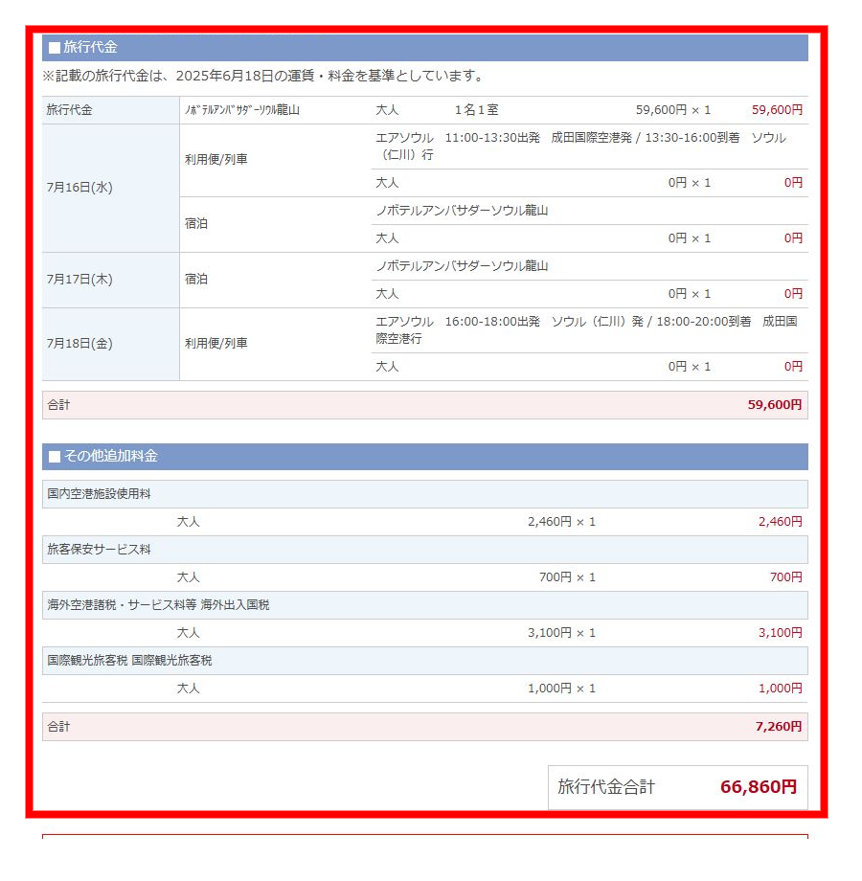Select the 2,460円 × 1 unit price
The image size is (862, 881).
(x=561, y=522)
